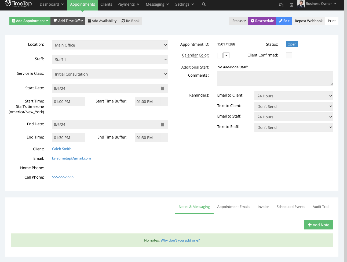Open client Caleb Smith's profile link

pos(62,149)
